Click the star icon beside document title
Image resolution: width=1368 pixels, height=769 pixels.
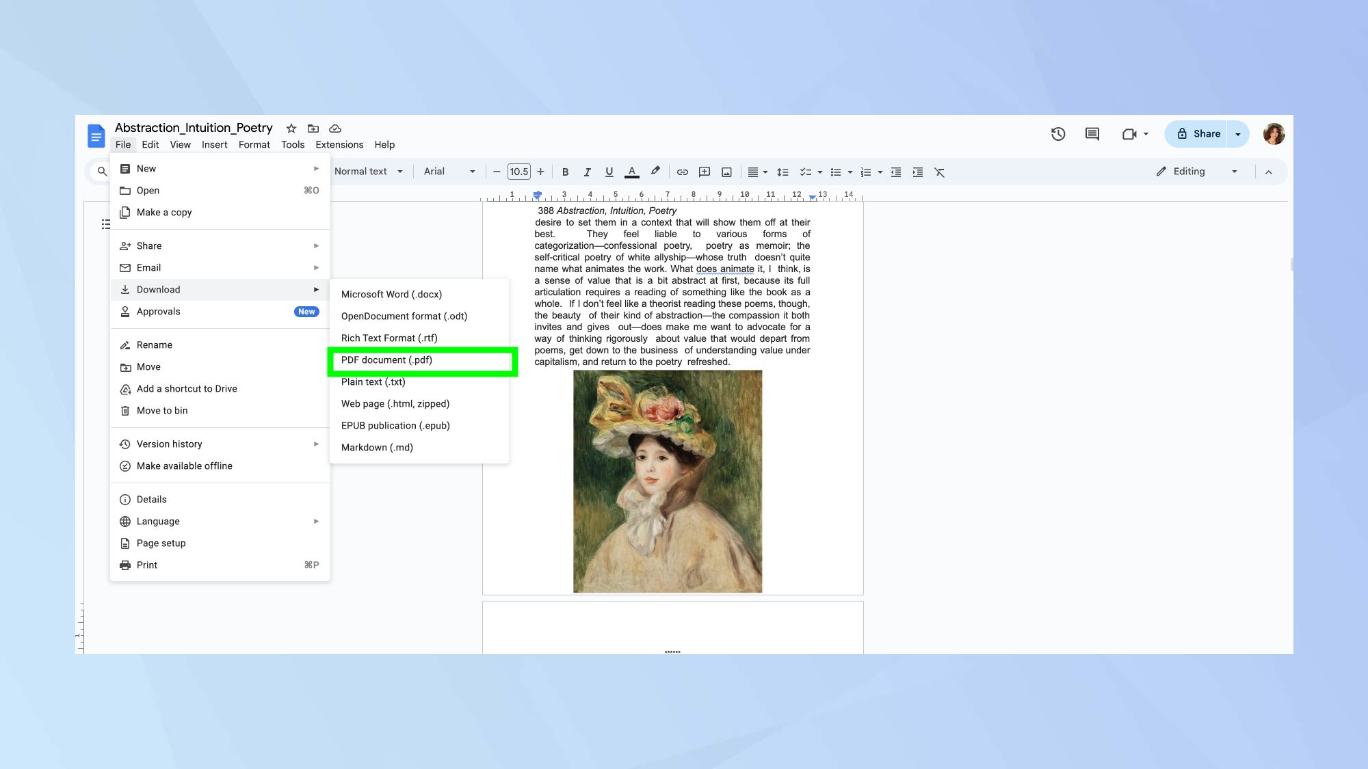pyautogui.click(x=291, y=129)
